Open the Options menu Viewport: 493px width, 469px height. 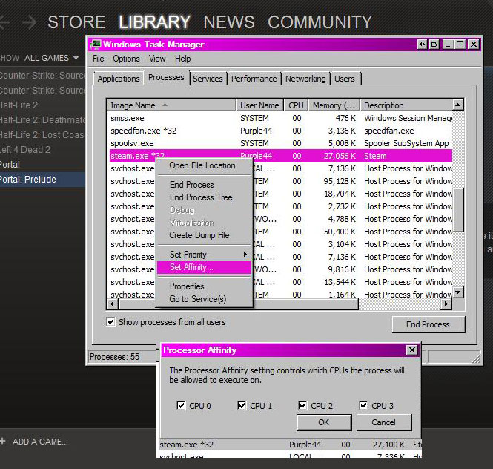tap(126, 59)
